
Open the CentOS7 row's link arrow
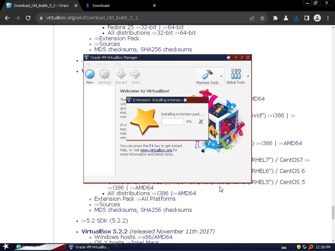(307, 160)
